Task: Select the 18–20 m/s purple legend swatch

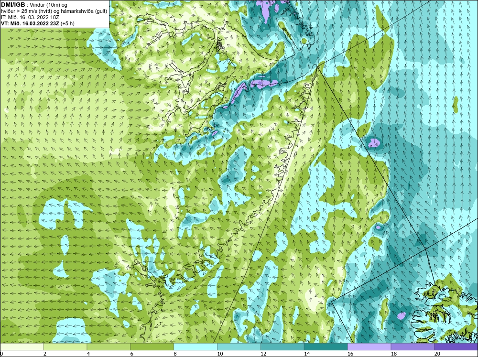Action: tap(413, 347)
